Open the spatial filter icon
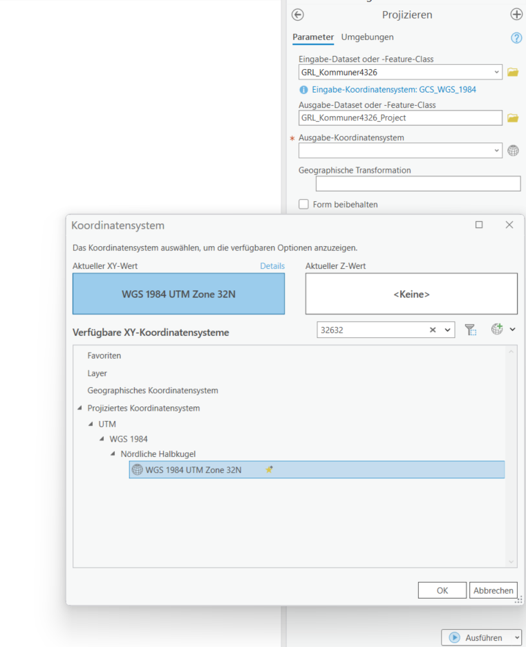 coord(470,329)
